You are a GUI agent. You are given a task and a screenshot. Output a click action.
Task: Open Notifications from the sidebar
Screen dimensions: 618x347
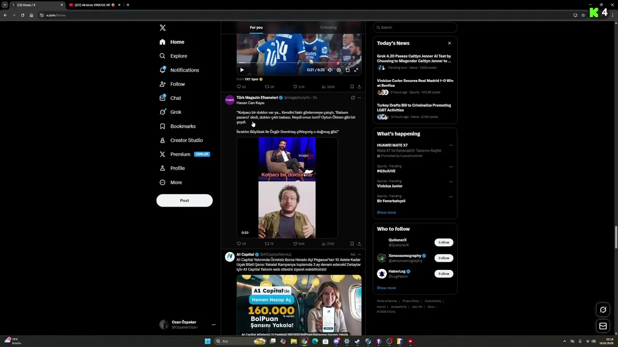pos(179,70)
